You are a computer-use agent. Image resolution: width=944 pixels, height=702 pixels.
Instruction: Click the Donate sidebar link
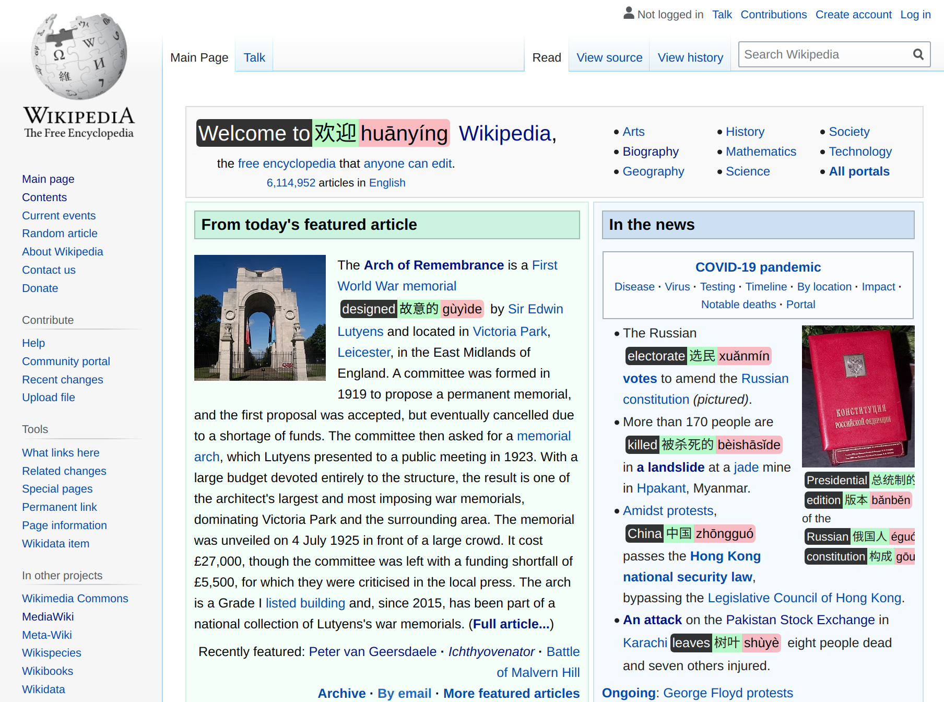pyautogui.click(x=40, y=288)
